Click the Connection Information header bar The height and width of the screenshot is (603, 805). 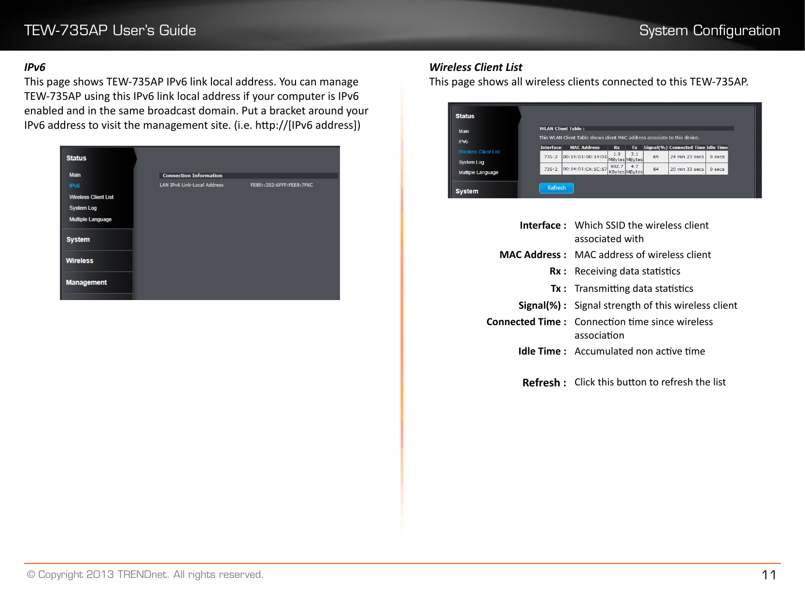tap(248, 176)
